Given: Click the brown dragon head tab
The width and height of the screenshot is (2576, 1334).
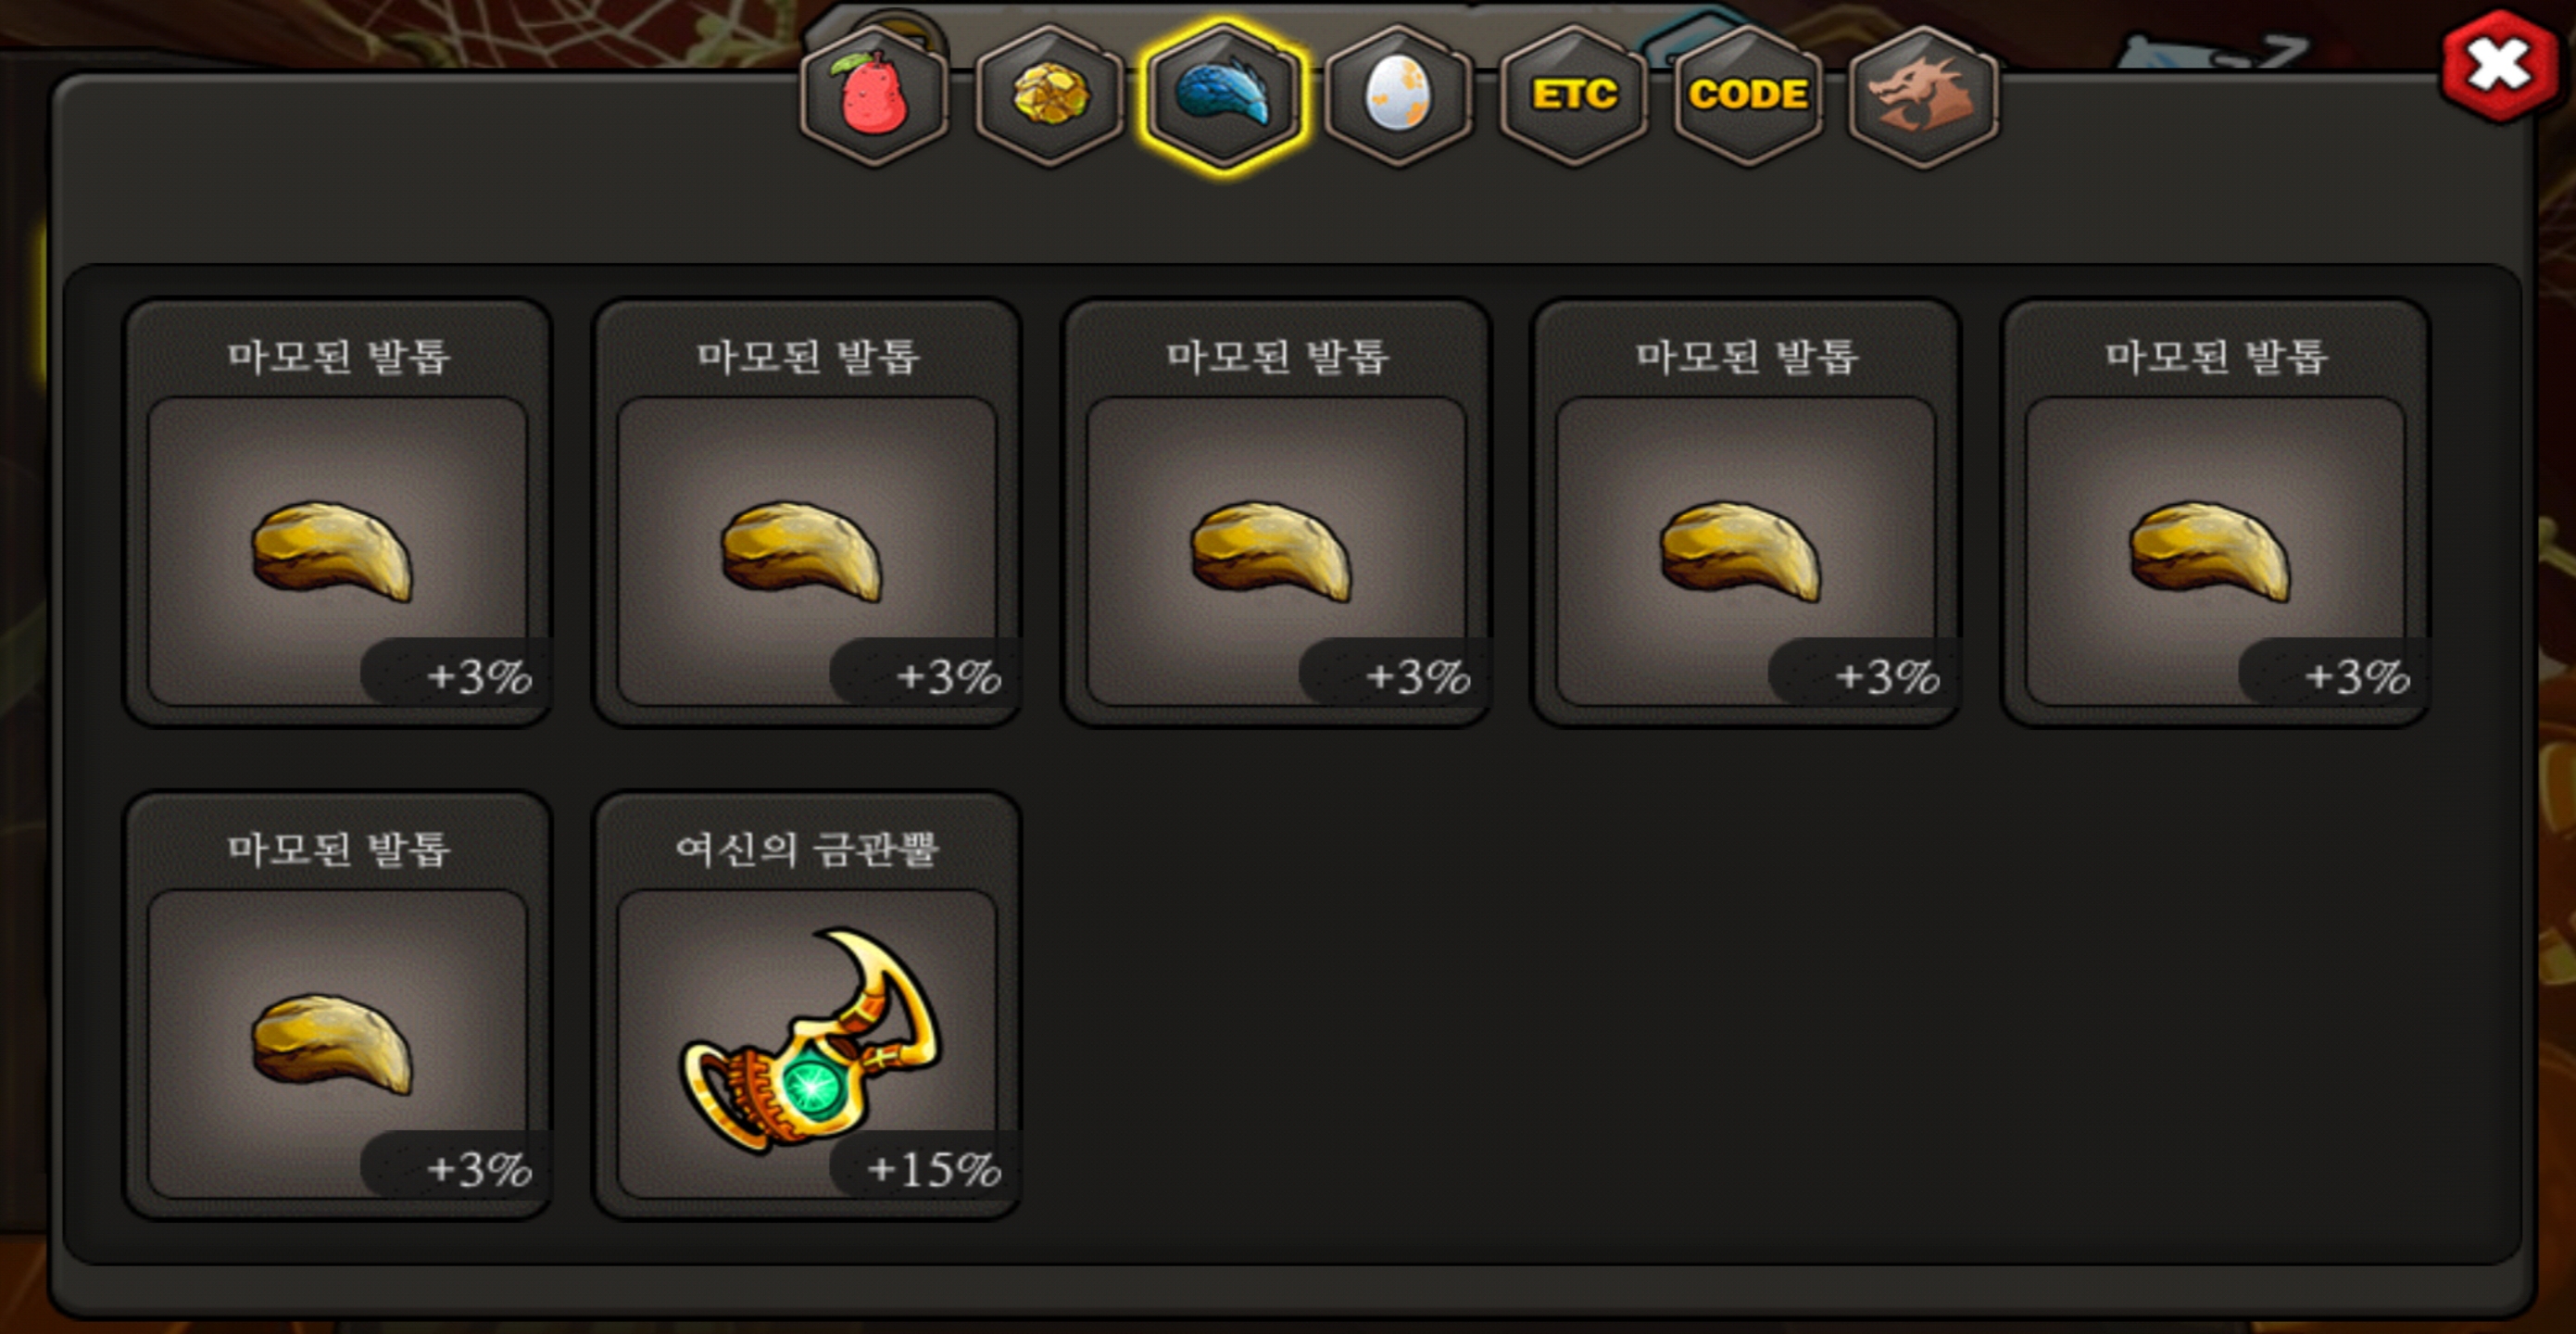Looking at the screenshot, I should [x=1923, y=95].
